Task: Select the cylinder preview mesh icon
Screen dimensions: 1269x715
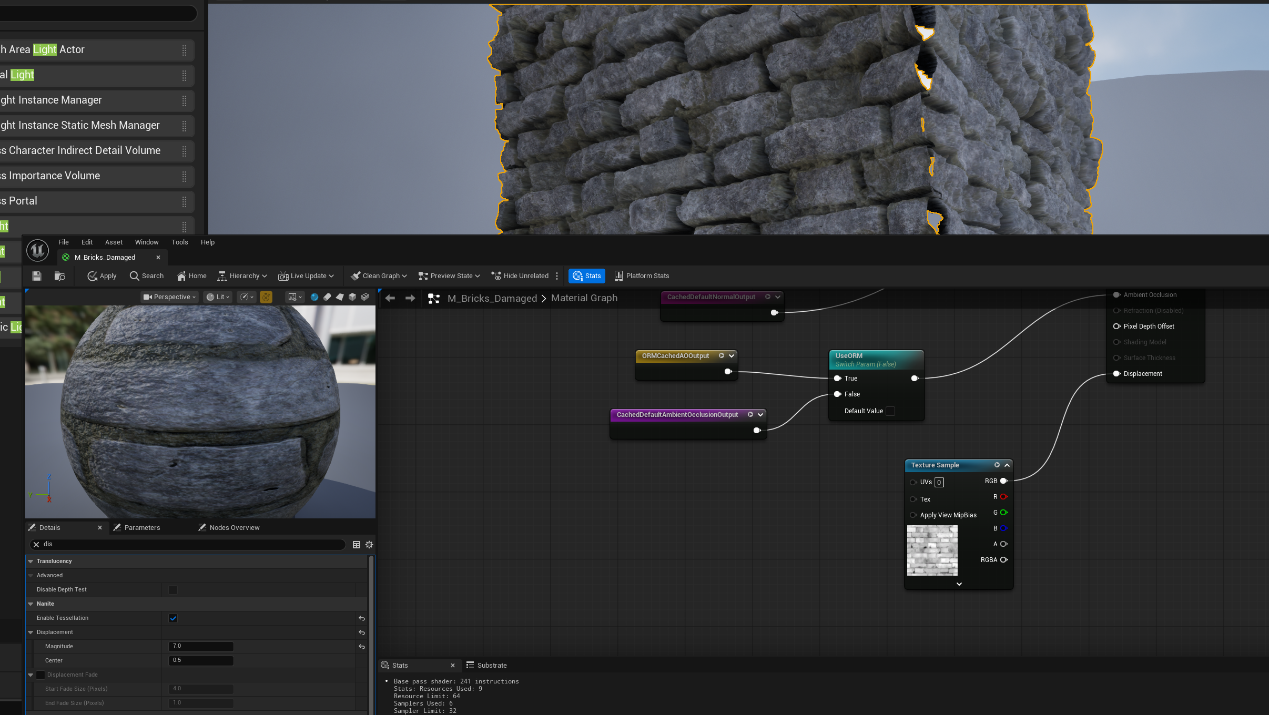Action: point(327,297)
